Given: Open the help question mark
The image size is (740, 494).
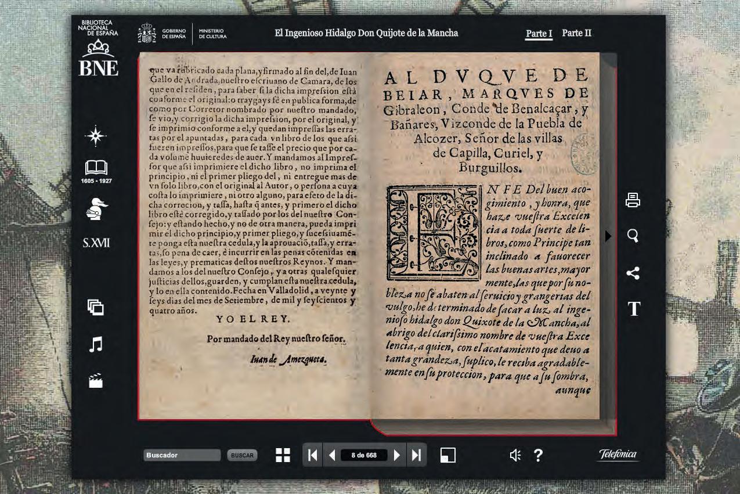Looking at the screenshot, I should click(x=538, y=456).
